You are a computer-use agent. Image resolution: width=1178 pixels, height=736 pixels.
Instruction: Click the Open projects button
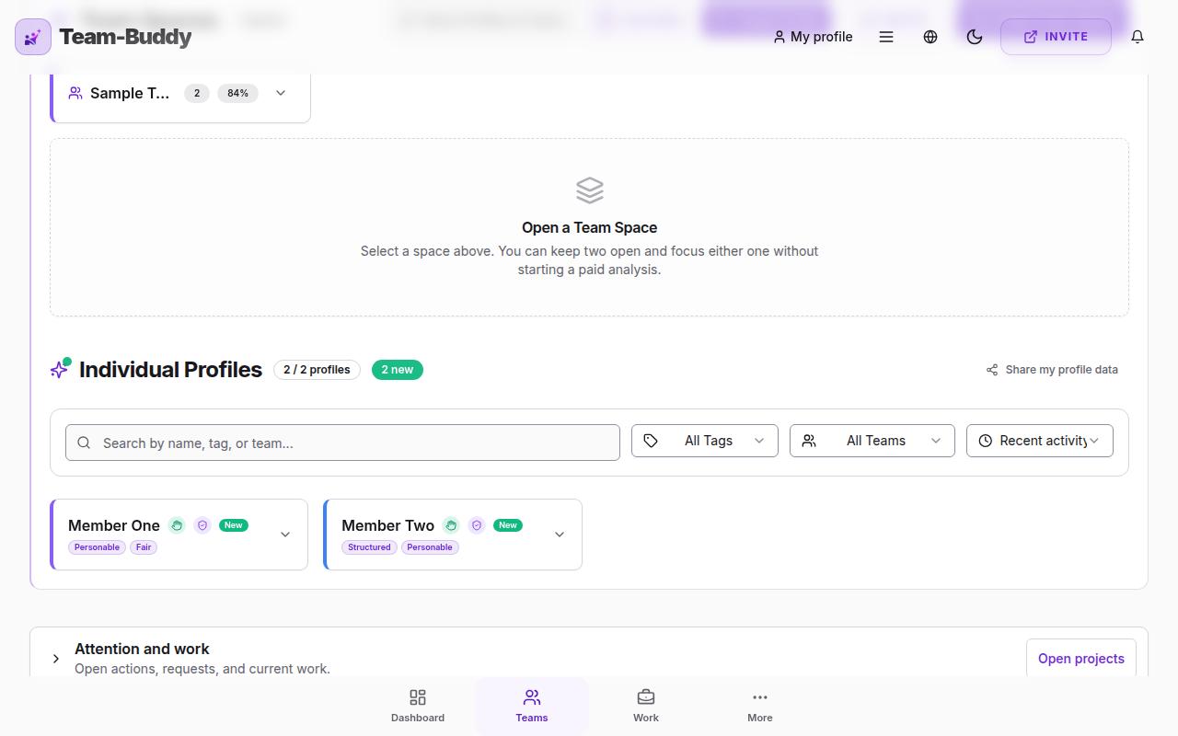coord(1081,659)
